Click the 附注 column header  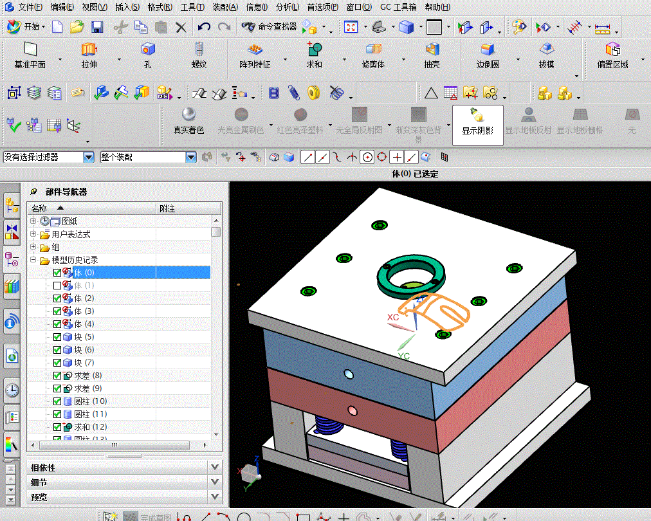pyautogui.click(x=188, y=208)
